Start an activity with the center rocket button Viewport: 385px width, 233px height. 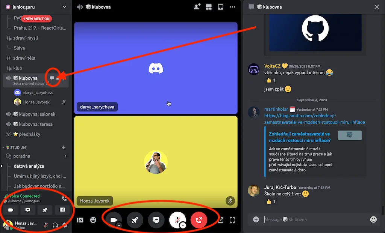(x=135, y=220)
